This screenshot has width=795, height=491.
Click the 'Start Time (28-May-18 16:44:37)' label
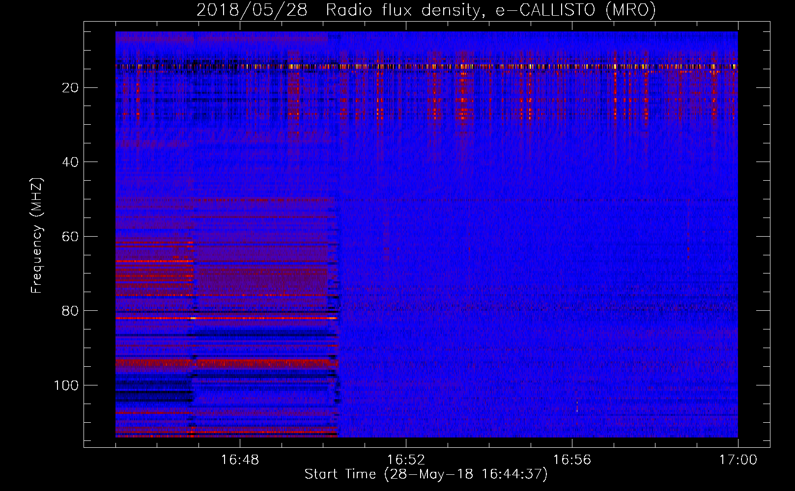point(426,474)
